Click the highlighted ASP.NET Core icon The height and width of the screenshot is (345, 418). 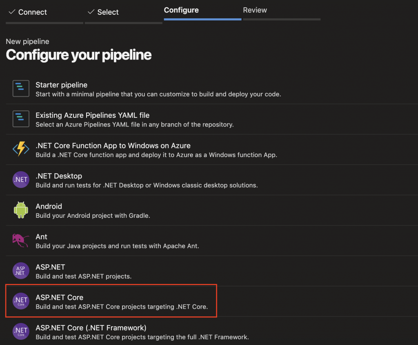pyautogui.click(x=21, y=301)
